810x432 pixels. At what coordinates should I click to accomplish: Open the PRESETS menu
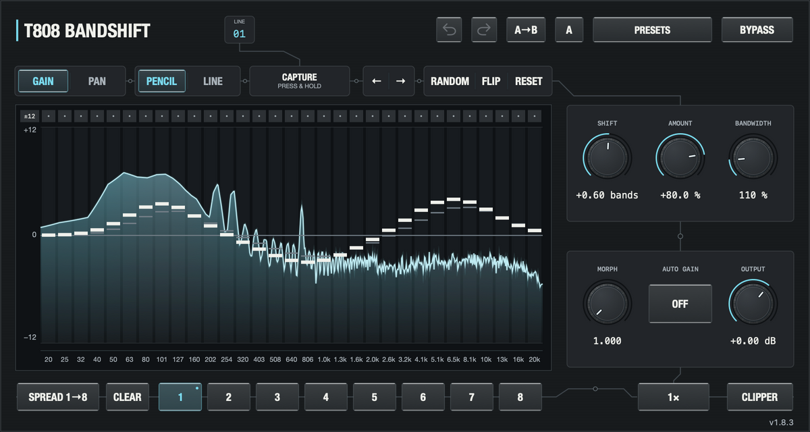tap(652, 30)
